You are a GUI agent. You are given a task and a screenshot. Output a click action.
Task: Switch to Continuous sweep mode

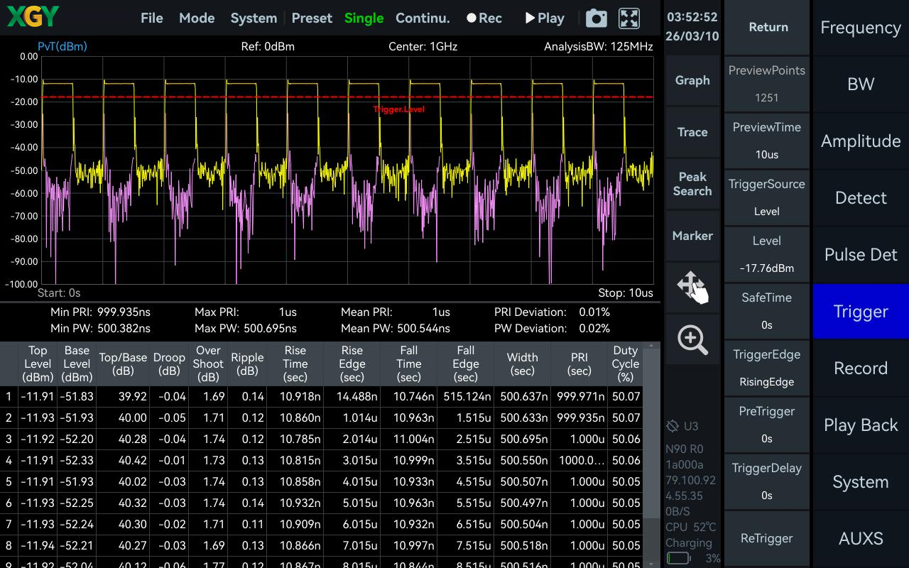pyautogui.click(x=423, y=18)
